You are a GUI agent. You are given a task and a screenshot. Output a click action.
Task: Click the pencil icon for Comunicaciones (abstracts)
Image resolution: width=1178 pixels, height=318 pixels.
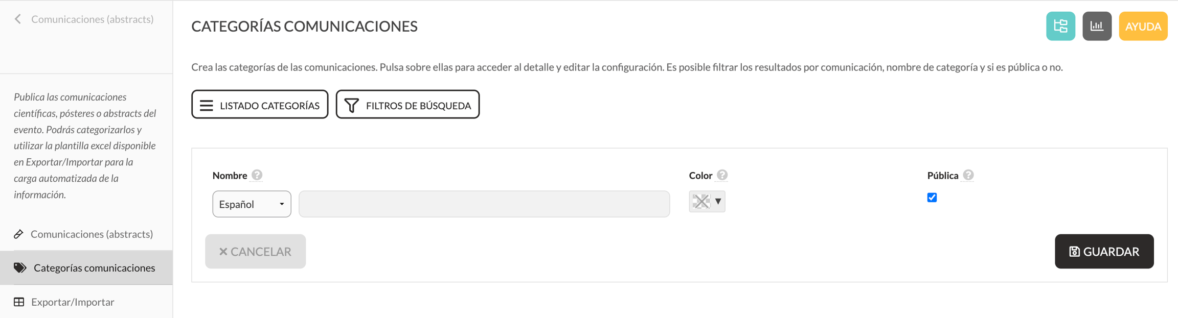(19, 234)
